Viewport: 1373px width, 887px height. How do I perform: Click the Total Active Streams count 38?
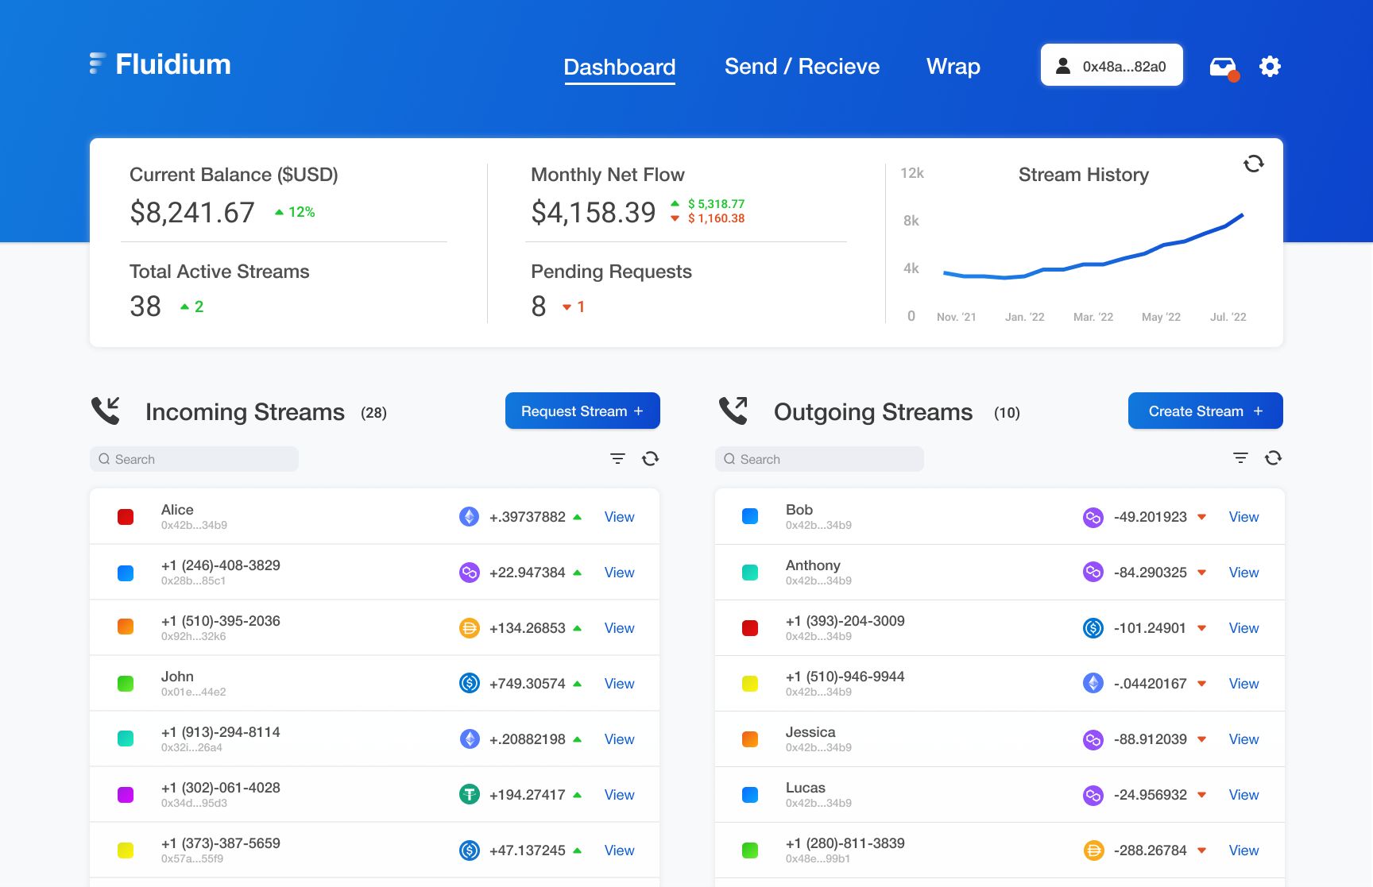(x=145, y=307)
